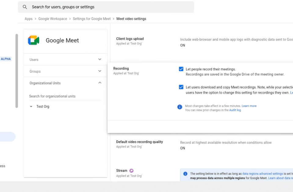Toggle Let users download and copy recordings checkbox
This screenshot has width=293, height=192.
[181, 87]
